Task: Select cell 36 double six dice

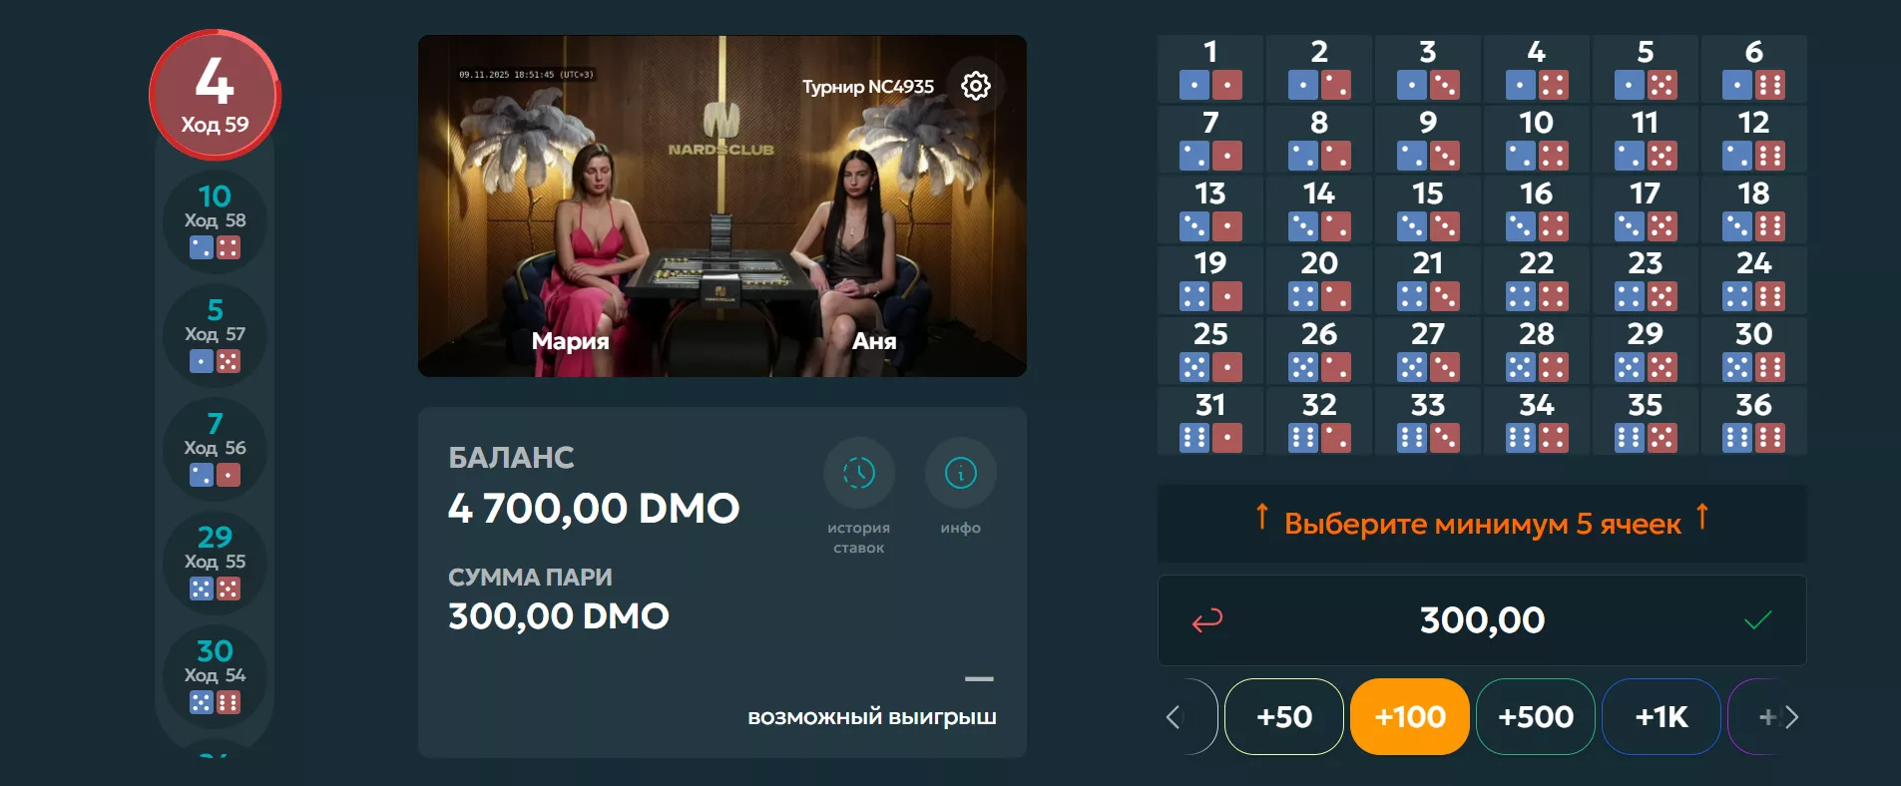Action: coord(1753,422)
